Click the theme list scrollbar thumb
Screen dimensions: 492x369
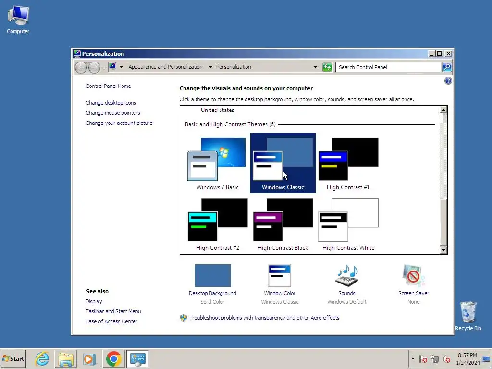pos(443,222)
